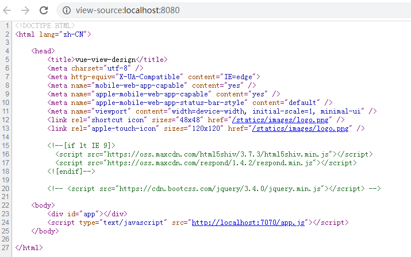
Task: Click the viewport name value
Action: coord(111,111)
